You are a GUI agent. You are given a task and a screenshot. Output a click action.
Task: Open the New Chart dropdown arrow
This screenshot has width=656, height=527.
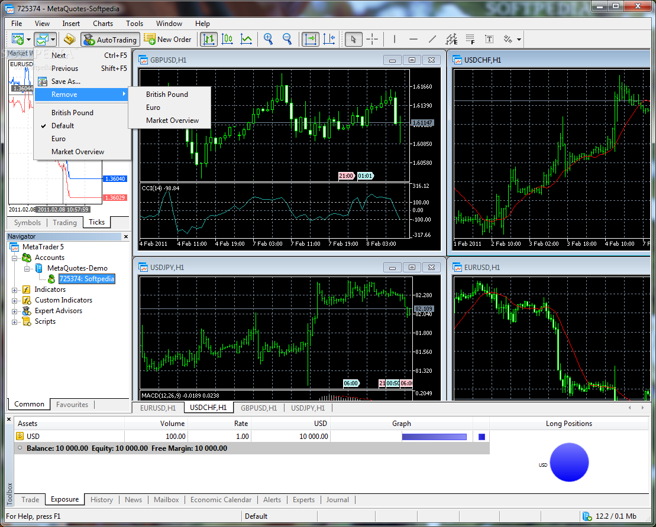pos(28,40)
